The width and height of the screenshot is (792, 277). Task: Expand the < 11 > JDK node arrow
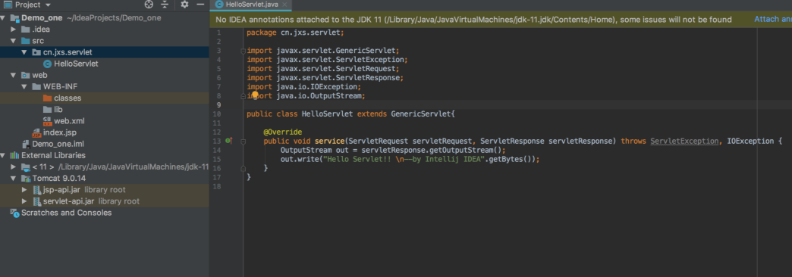14,167
